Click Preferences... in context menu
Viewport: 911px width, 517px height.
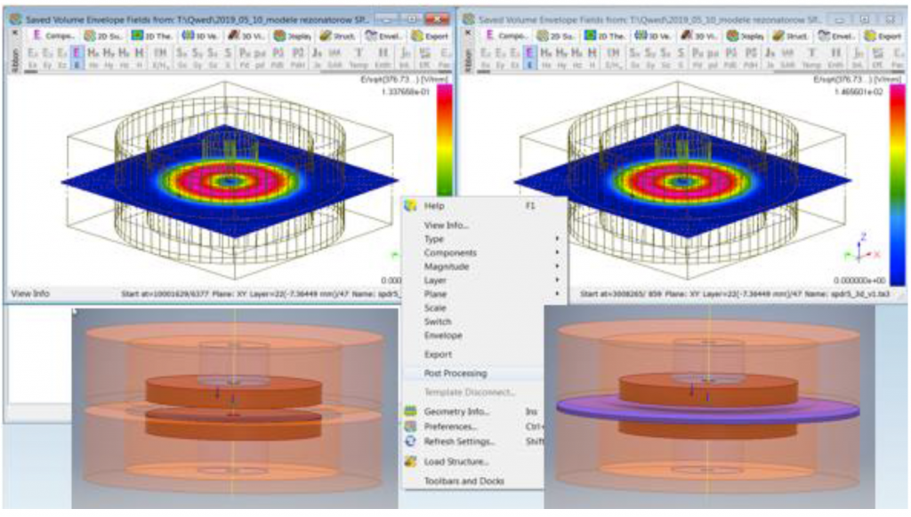pyautogui.click(x=450, y=426)
